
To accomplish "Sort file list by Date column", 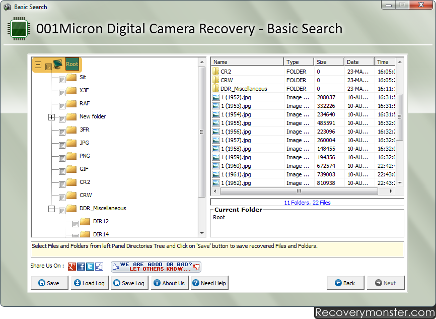I will 359,62.
